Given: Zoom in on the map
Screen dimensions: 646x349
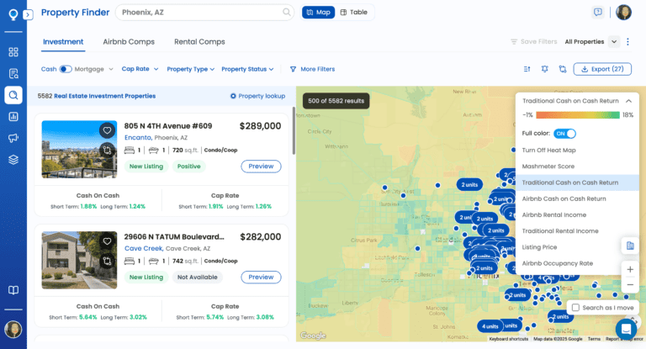Looking at the screenshot, I should coord(630,269).
